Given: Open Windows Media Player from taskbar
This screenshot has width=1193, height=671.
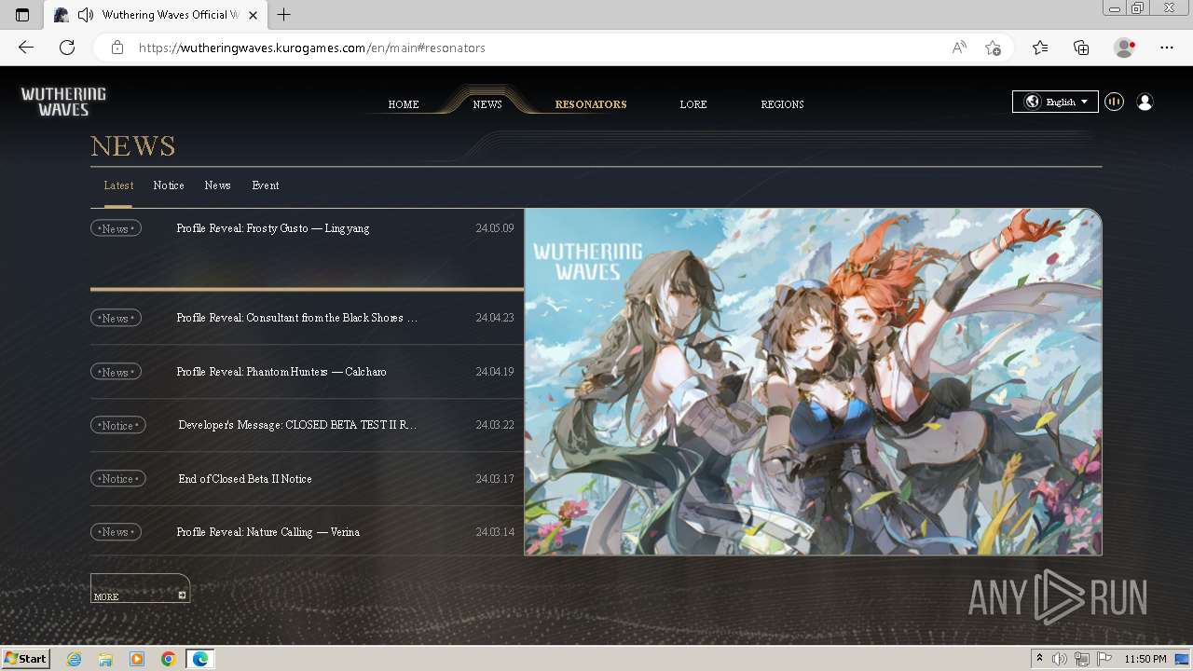Looking at the screenshot, I should (137, 659).
